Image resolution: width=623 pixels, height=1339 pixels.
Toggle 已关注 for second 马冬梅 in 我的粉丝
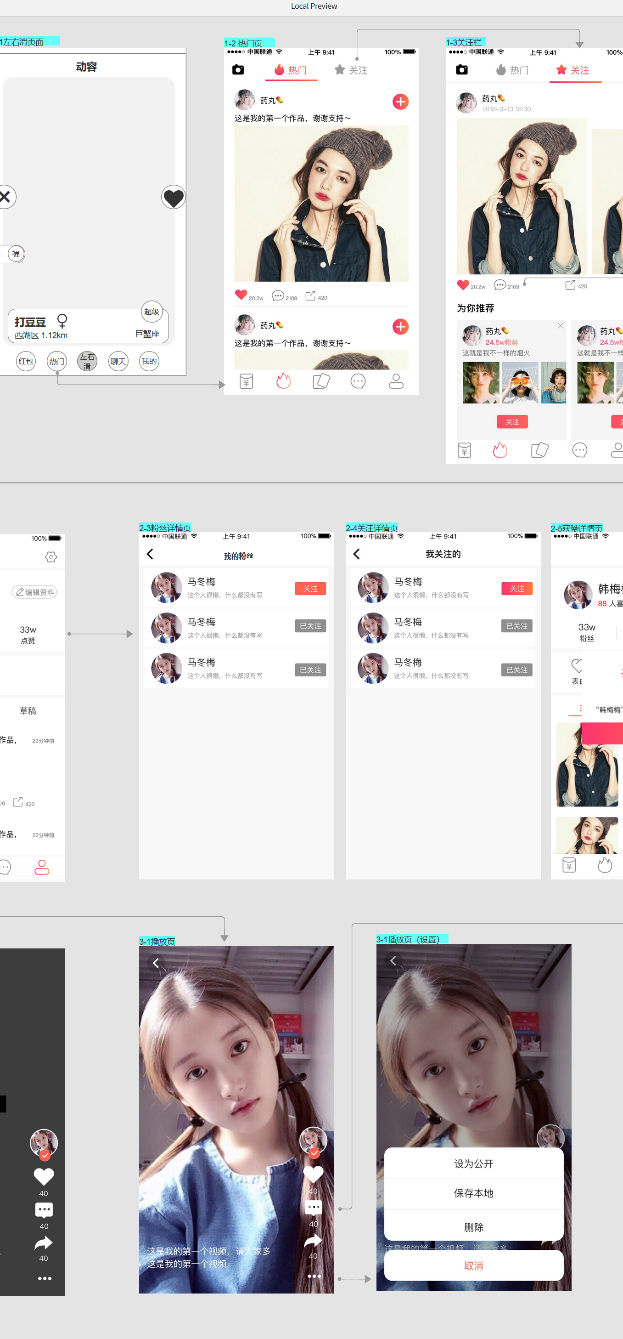310,626
